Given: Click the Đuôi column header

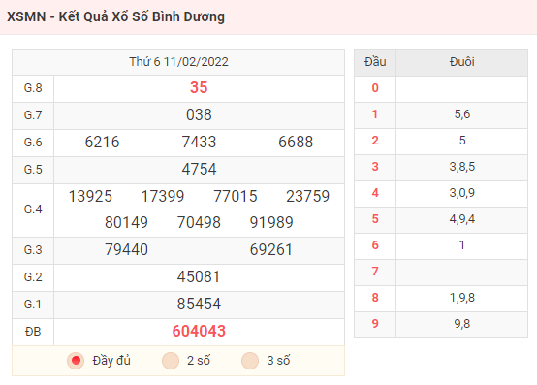Looking at the screenshot, I should (x=462, y=62).
